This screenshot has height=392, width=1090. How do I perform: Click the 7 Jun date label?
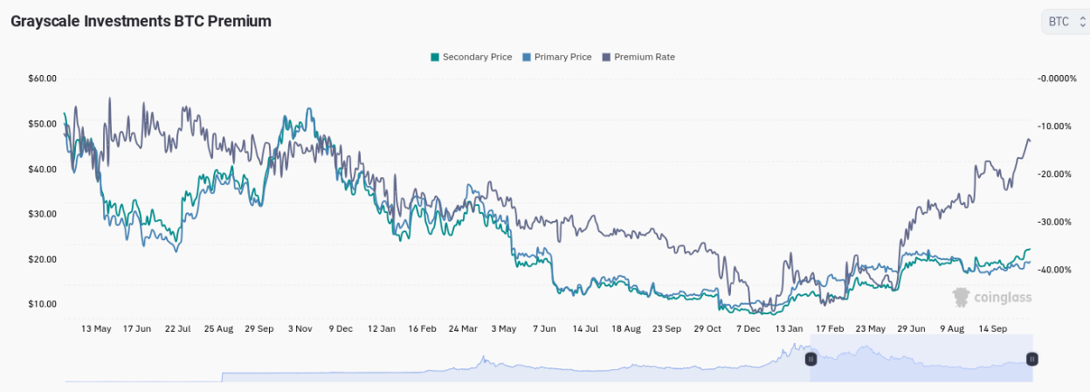tap(544, 329)
